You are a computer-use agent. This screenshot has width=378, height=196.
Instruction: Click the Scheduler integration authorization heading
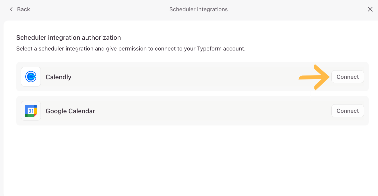pos(69,37)
